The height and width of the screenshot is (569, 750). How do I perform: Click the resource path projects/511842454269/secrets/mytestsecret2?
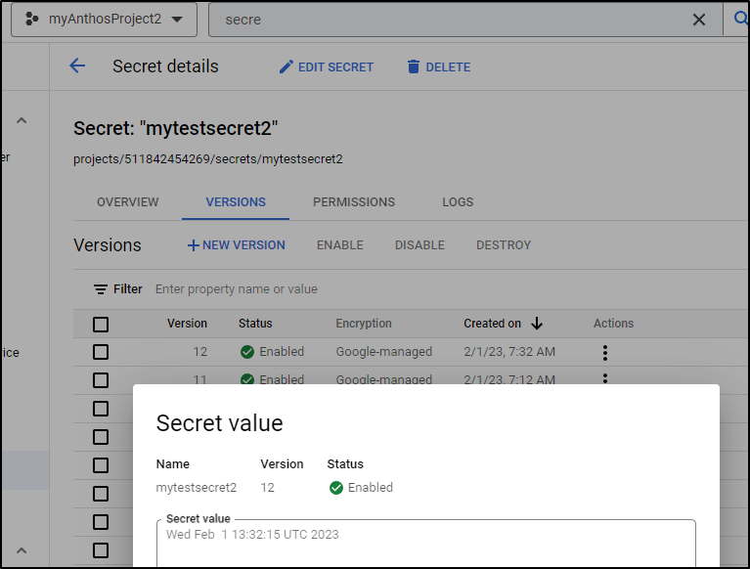pos(208,159)
